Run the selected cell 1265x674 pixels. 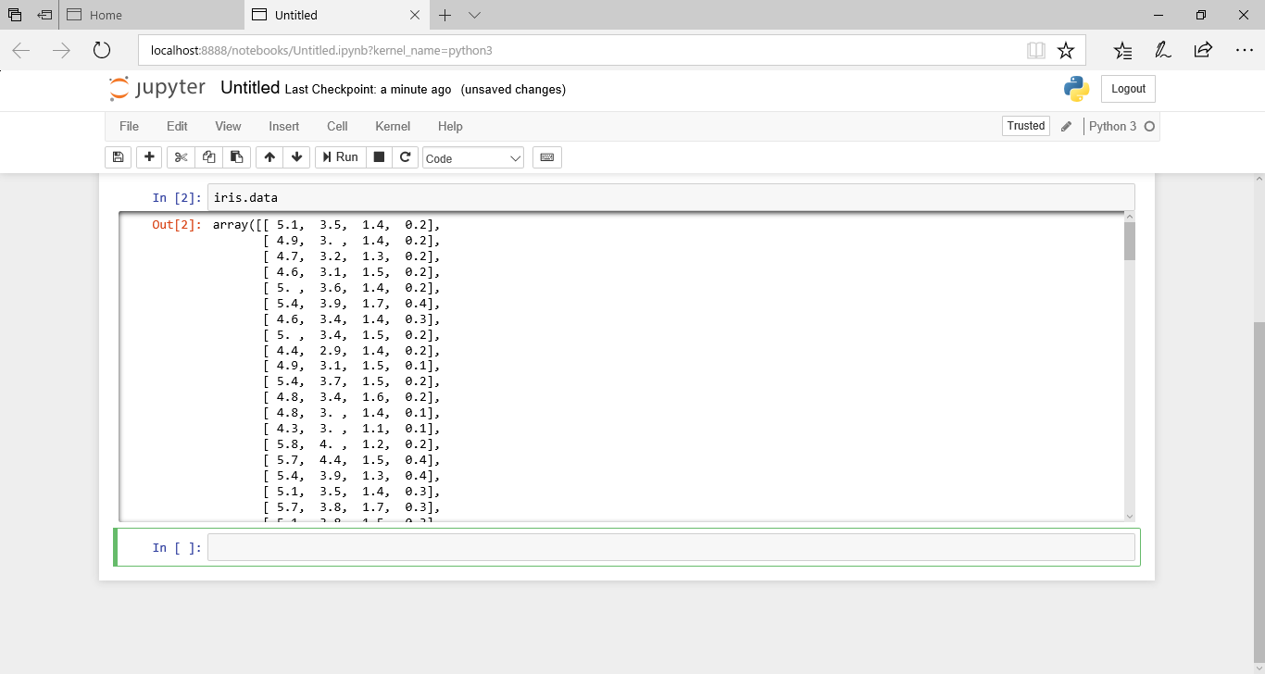tap(340, 156)
